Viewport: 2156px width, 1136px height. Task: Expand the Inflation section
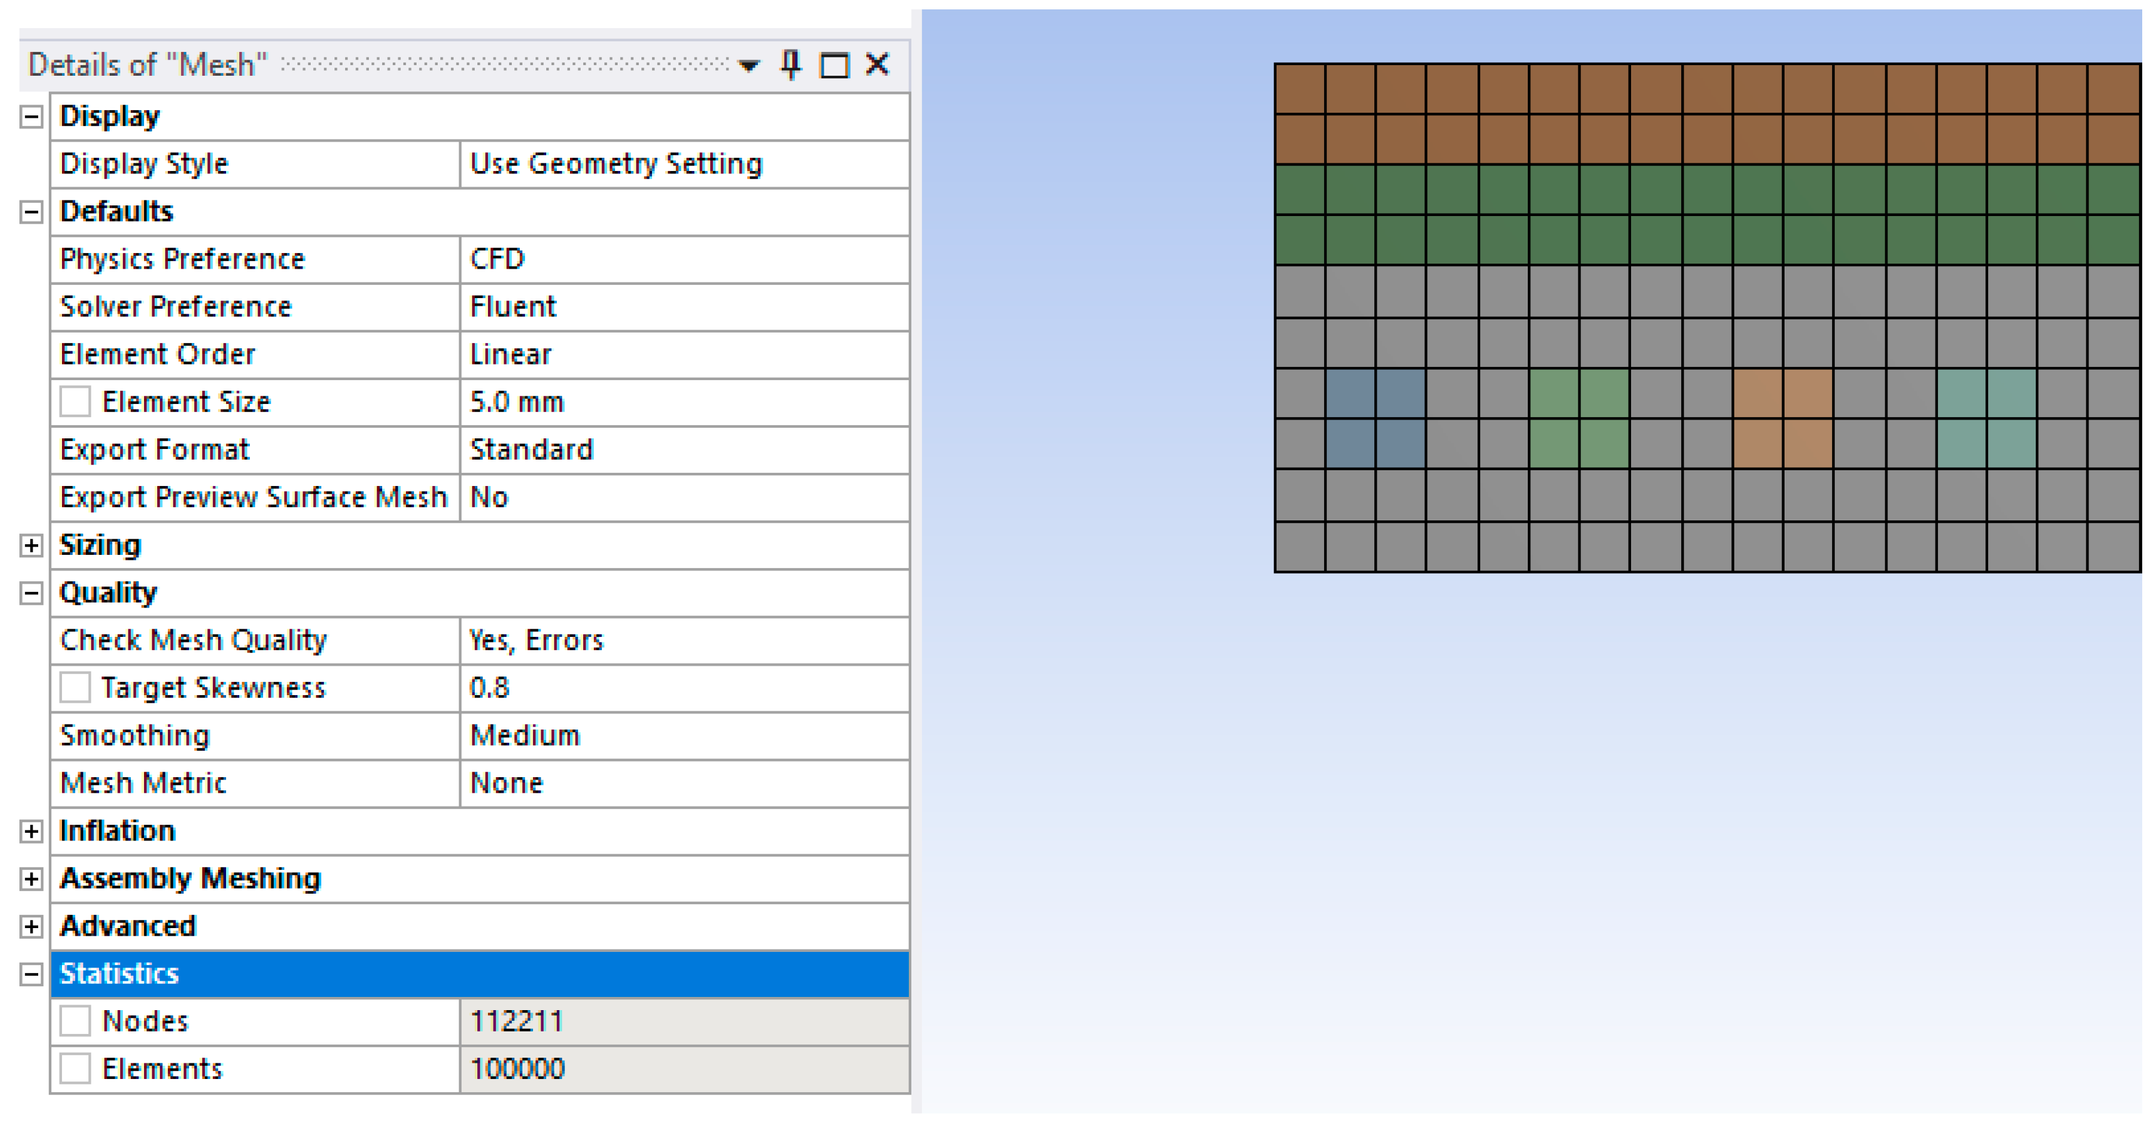pos(31,830)
